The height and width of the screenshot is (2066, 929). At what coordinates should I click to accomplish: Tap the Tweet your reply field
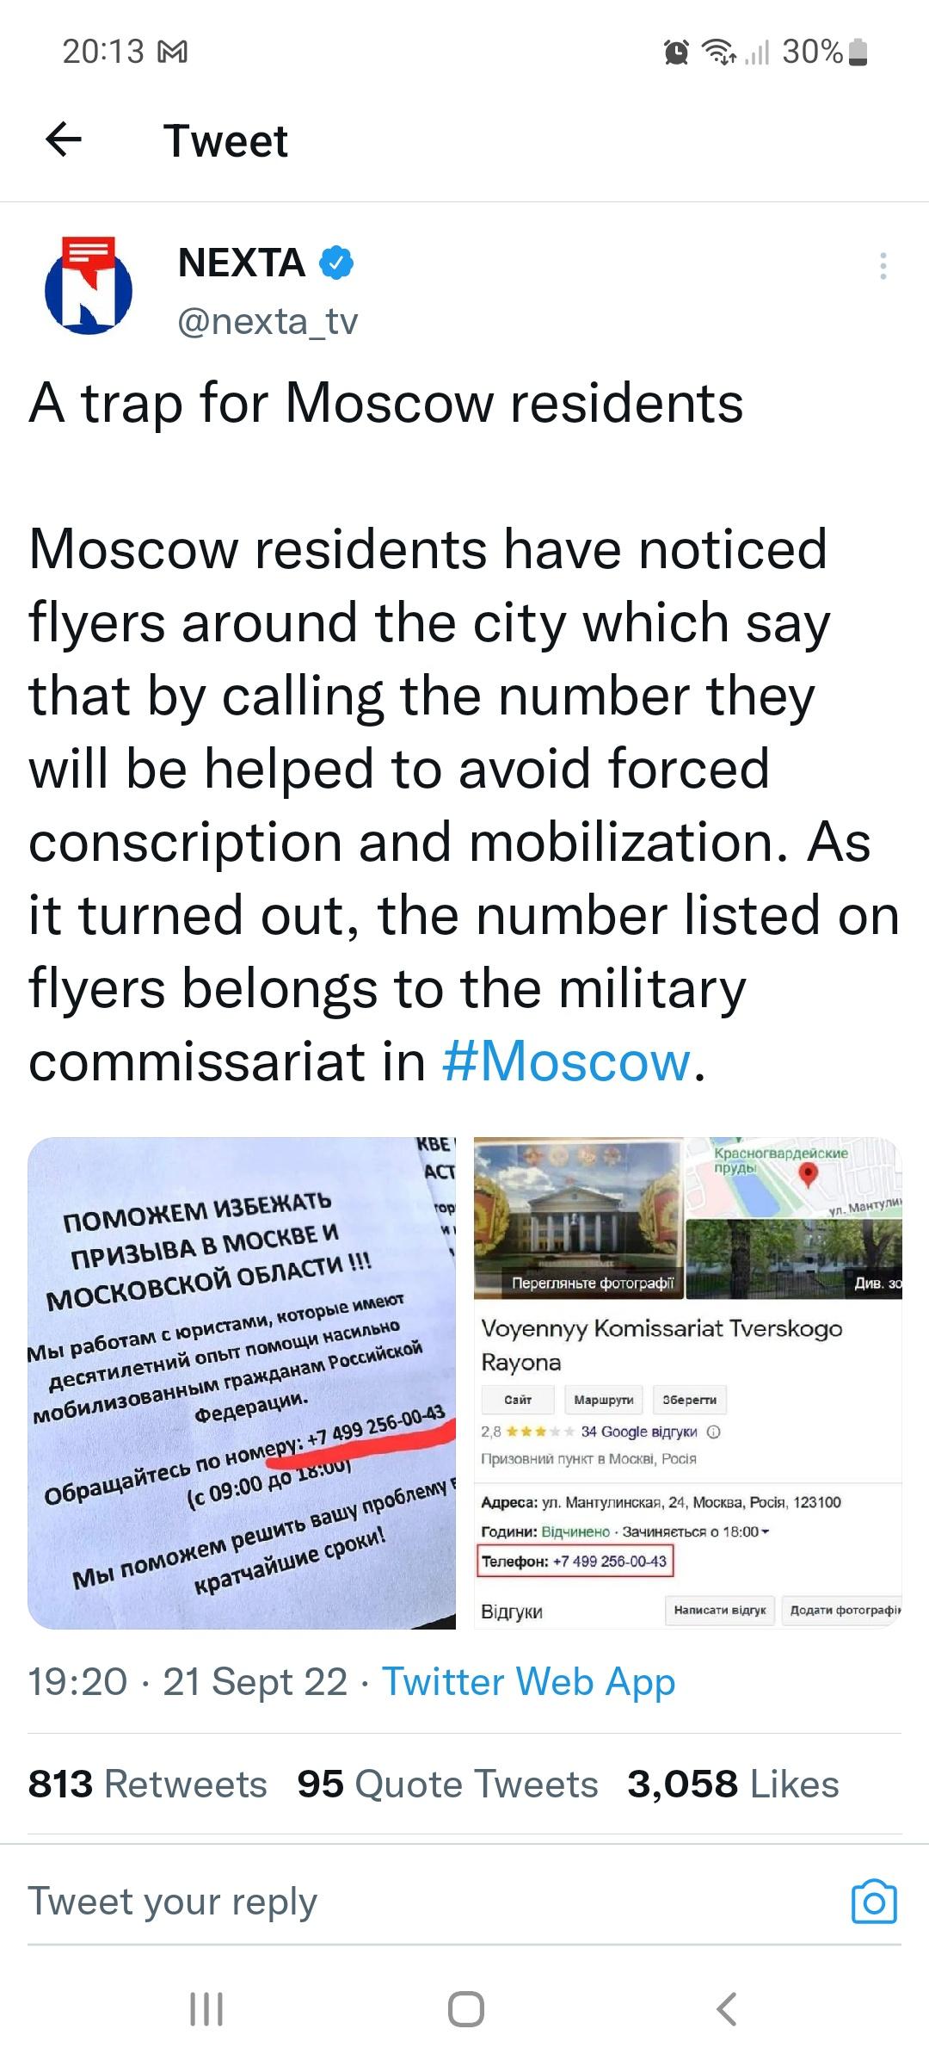(430, 1902)
